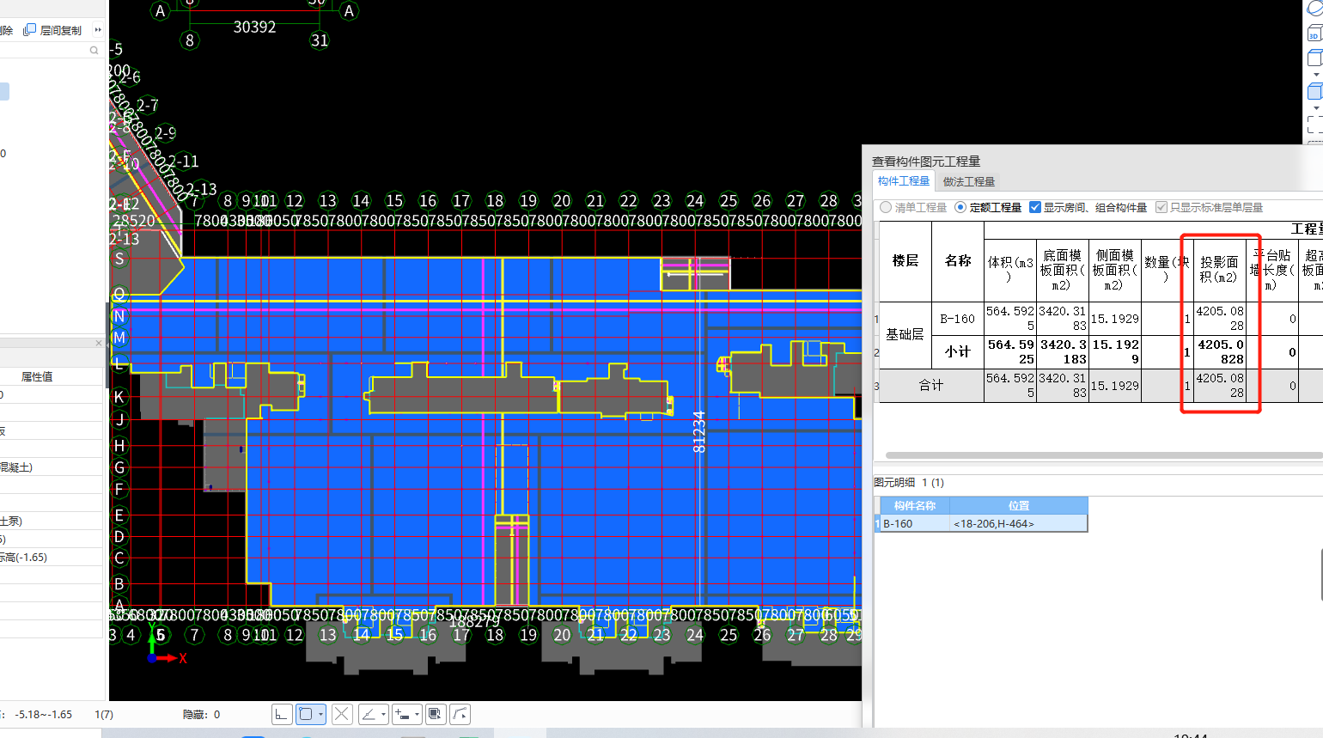The height and width of the screenshot is (738, 1323).
Task: Click the horizontal scrollbar under the quantity table
Action: coord(1104,455)
